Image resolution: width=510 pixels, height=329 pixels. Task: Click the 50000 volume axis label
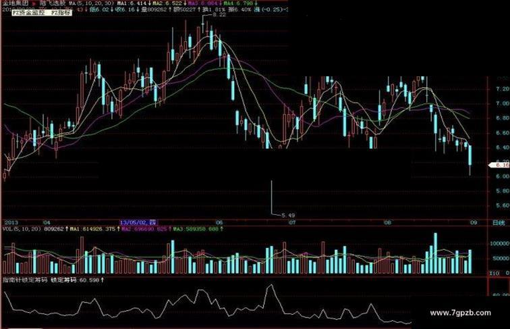coord(501,258)
